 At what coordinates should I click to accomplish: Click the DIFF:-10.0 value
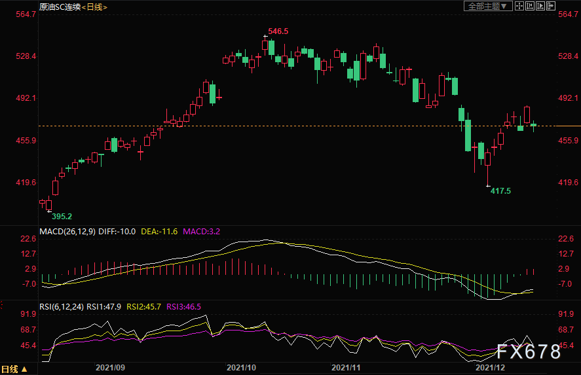pyautogui.click(x=117, y=232)
